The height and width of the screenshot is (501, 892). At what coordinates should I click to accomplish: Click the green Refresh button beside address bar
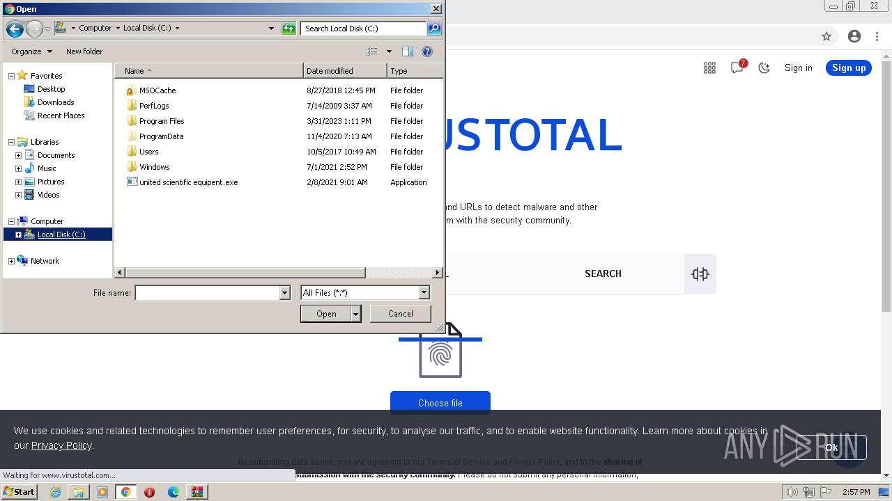pos(289,29)
